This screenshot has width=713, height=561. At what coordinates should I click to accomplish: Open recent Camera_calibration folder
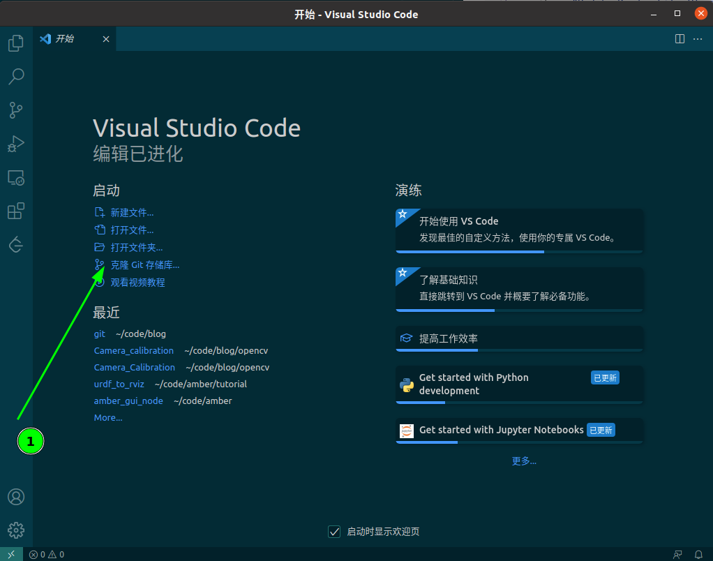(x=134, y=350)
